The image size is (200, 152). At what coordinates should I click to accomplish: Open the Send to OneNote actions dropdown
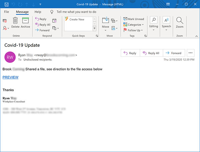click(114, 28)
